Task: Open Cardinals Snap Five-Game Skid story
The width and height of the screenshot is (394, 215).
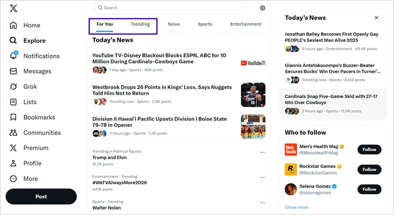Action: 331,100
